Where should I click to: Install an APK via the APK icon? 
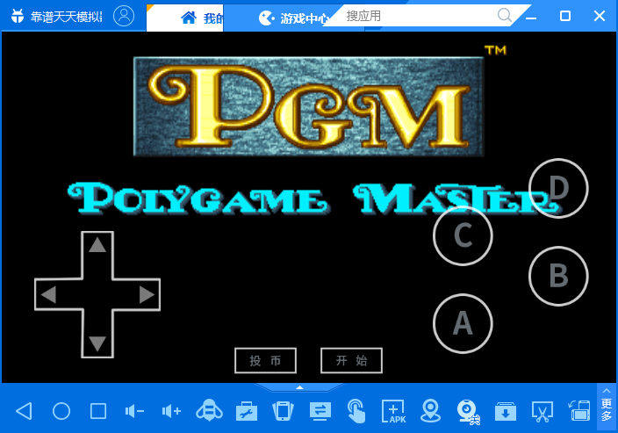coord(393,411)
